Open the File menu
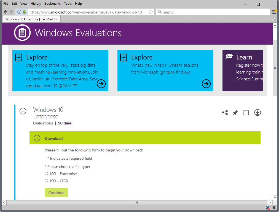Image resolution: width=279 pixels, height=212 pixels. (x=6, y=4)
